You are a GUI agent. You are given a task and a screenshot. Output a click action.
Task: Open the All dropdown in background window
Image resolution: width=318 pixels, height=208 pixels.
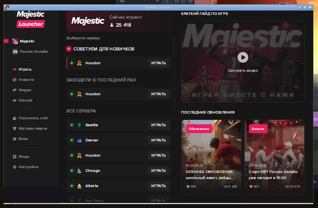click(139, 2)
